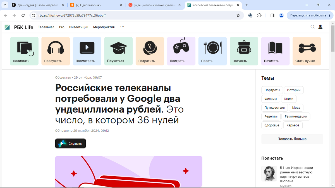The height and width of the screenshot is (188, 335).
Task: Click the Chopin portrait thumbnail
Action: click(269, 174)
